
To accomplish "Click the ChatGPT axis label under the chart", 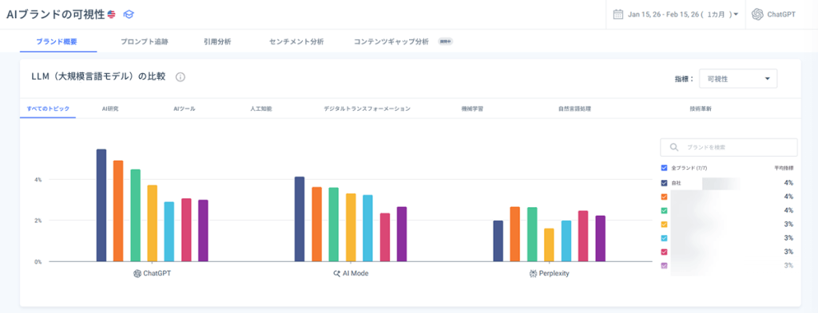I will click(x=157, y=273).
